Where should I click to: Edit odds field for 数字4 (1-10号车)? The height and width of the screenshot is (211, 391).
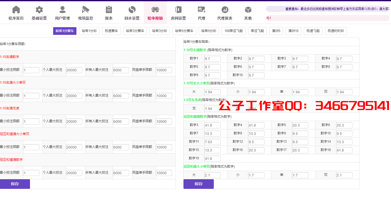(x=344, y=59)
